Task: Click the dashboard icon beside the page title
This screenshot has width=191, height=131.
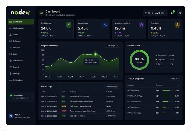Action: point(41,13)
